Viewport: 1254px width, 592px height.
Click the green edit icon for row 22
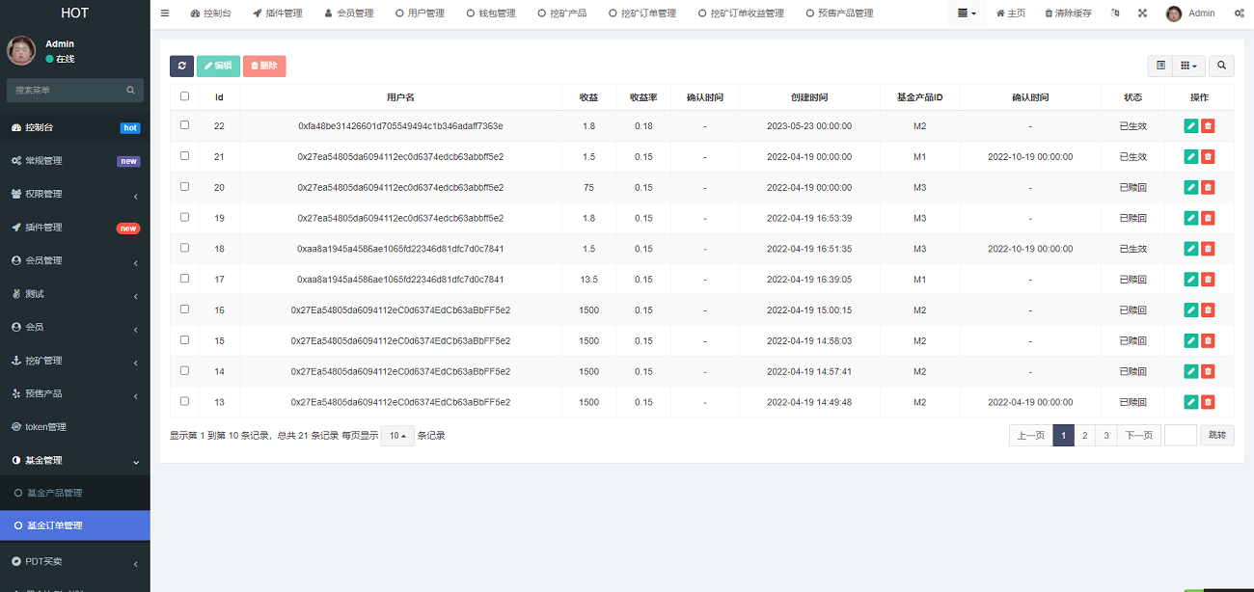[1191, 126]
